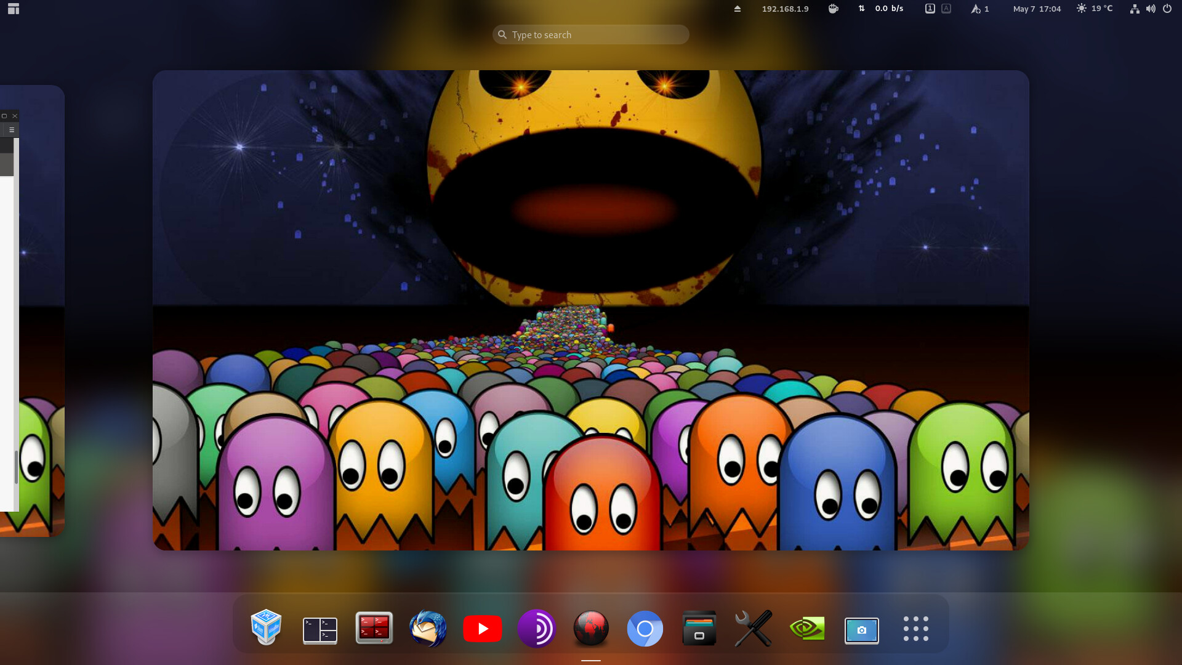Select the Pac-Man wallpaper workspace thumbnail
This screenshot has height=665, width=1182.
coord(591,310)
